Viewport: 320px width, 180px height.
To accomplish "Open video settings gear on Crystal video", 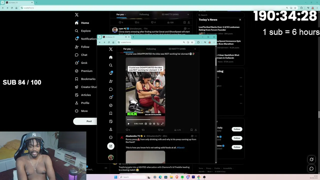I will tap(154, 124).
